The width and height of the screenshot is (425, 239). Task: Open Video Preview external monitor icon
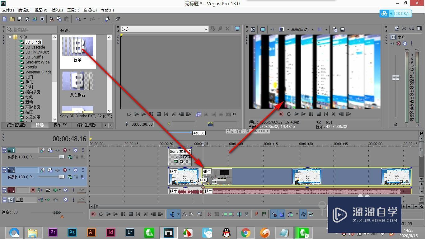[263, 30]
